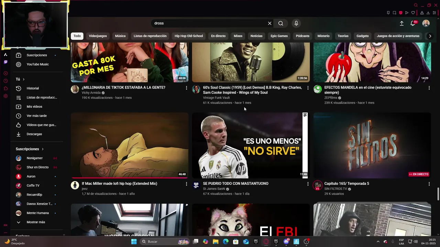
Task: Open the Twitch icon in the Opera GX sidebar
Action: (x=5, y=62)
